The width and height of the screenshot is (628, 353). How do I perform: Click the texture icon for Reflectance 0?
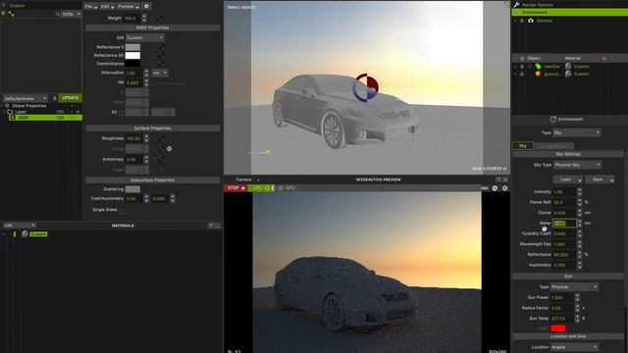161,47
